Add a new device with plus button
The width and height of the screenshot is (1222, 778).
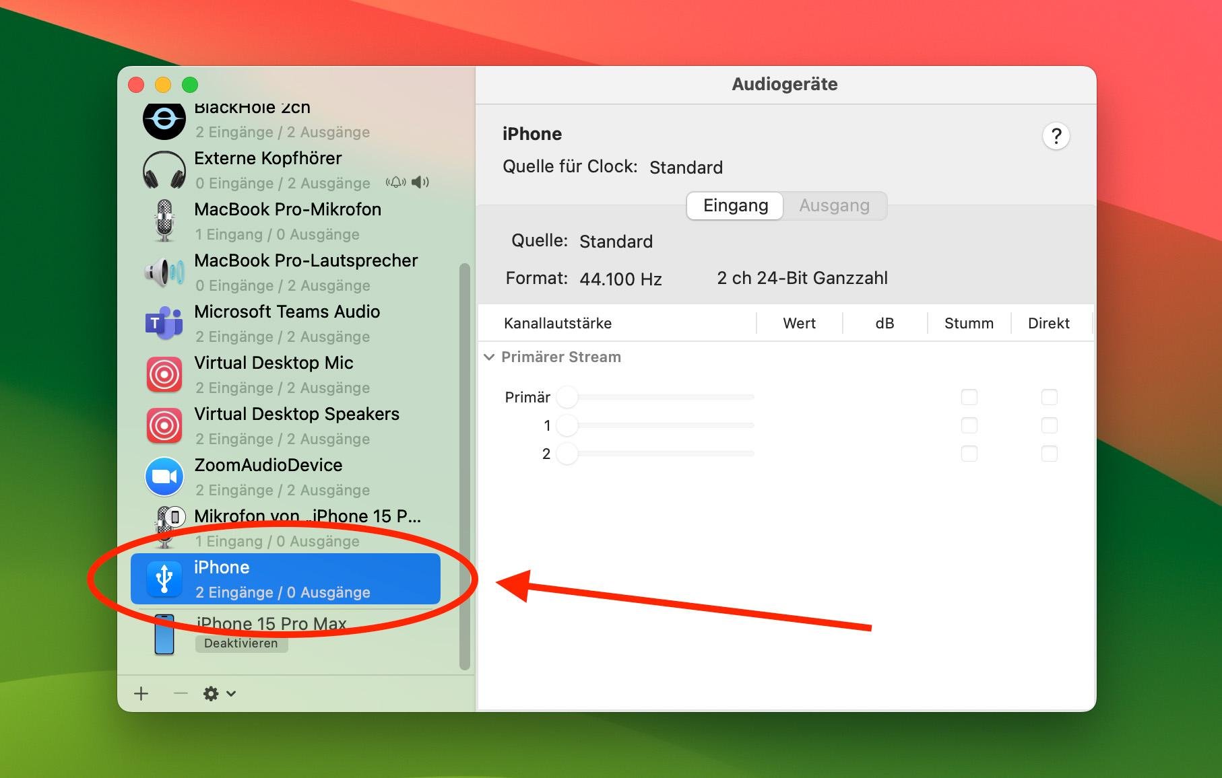[141, 693]
